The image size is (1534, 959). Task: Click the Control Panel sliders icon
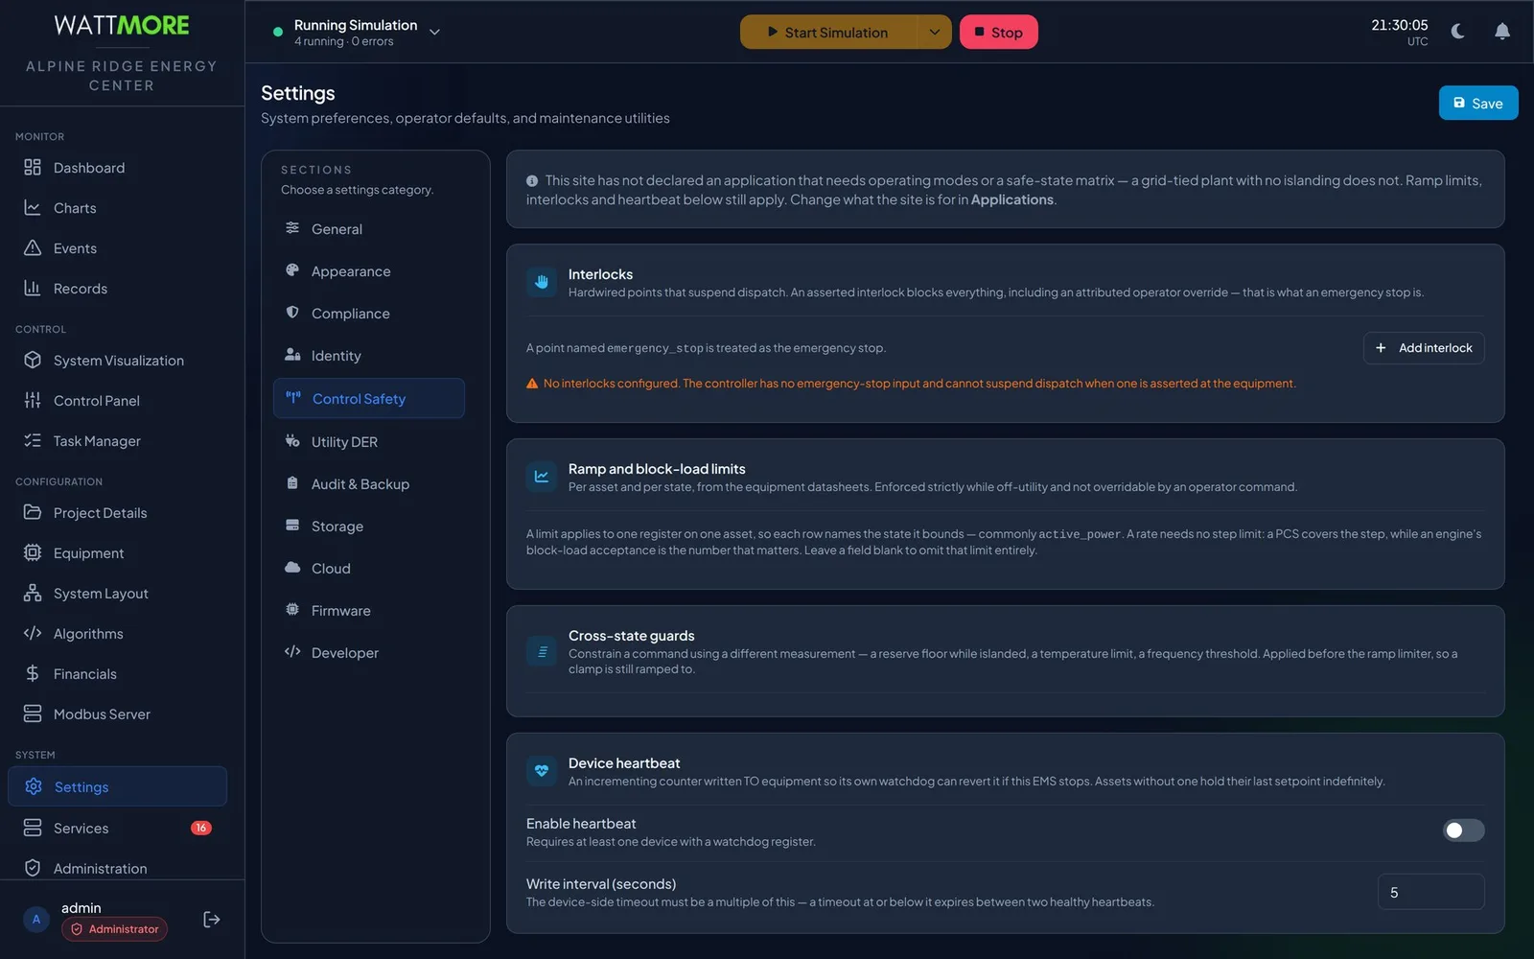click(x=33, y=401)
